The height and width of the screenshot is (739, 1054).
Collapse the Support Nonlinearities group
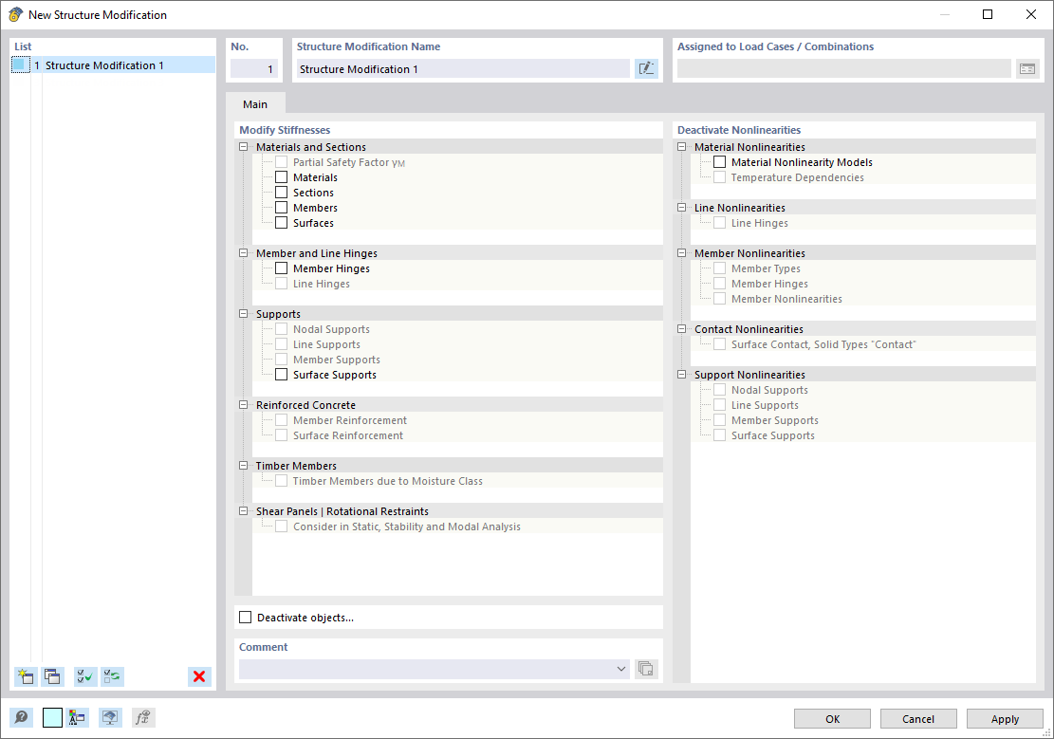[680, 374]
